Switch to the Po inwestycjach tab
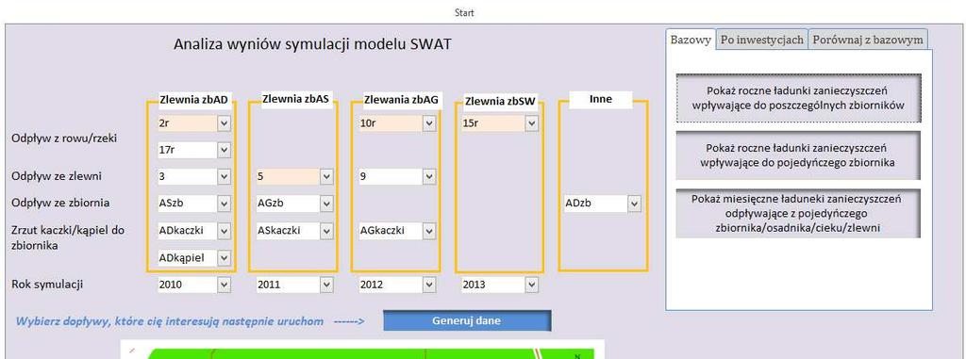The width and height of the screenshot is (966, 359). 762,40
